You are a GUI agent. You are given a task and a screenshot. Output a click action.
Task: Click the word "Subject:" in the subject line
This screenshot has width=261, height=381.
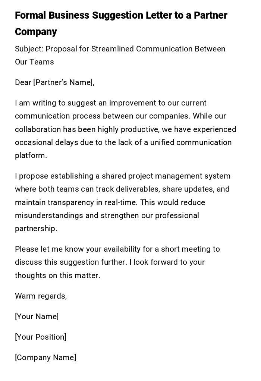tap(29, 49)
